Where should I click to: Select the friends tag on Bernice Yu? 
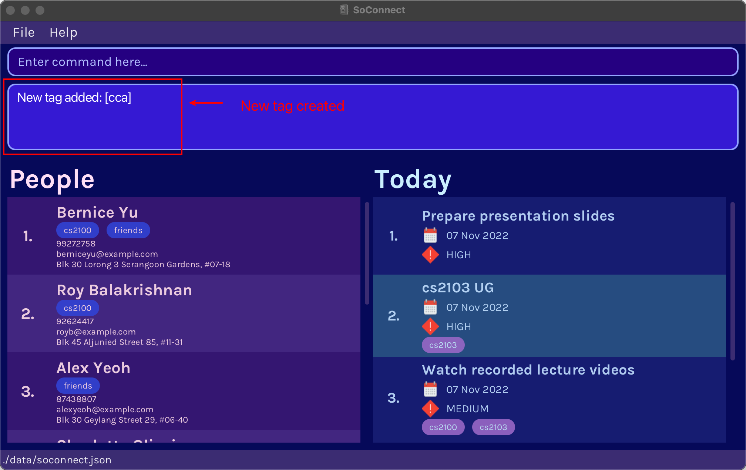pos(128,230)
